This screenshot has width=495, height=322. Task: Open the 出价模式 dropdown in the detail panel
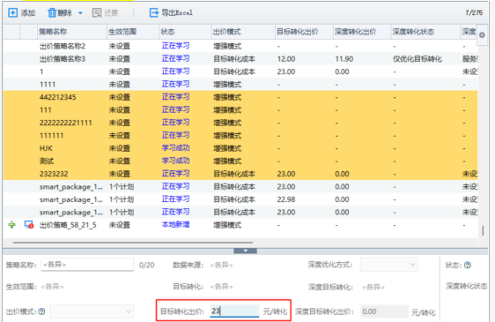pos(92,311)
